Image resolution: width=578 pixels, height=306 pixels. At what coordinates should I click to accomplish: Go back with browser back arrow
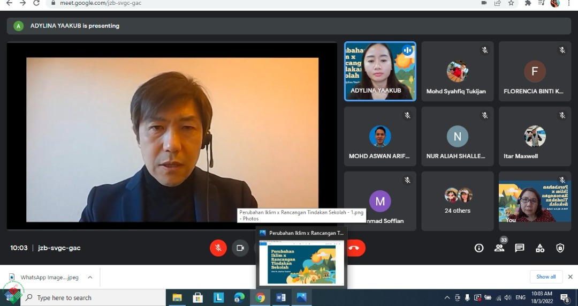coord(9,3)
